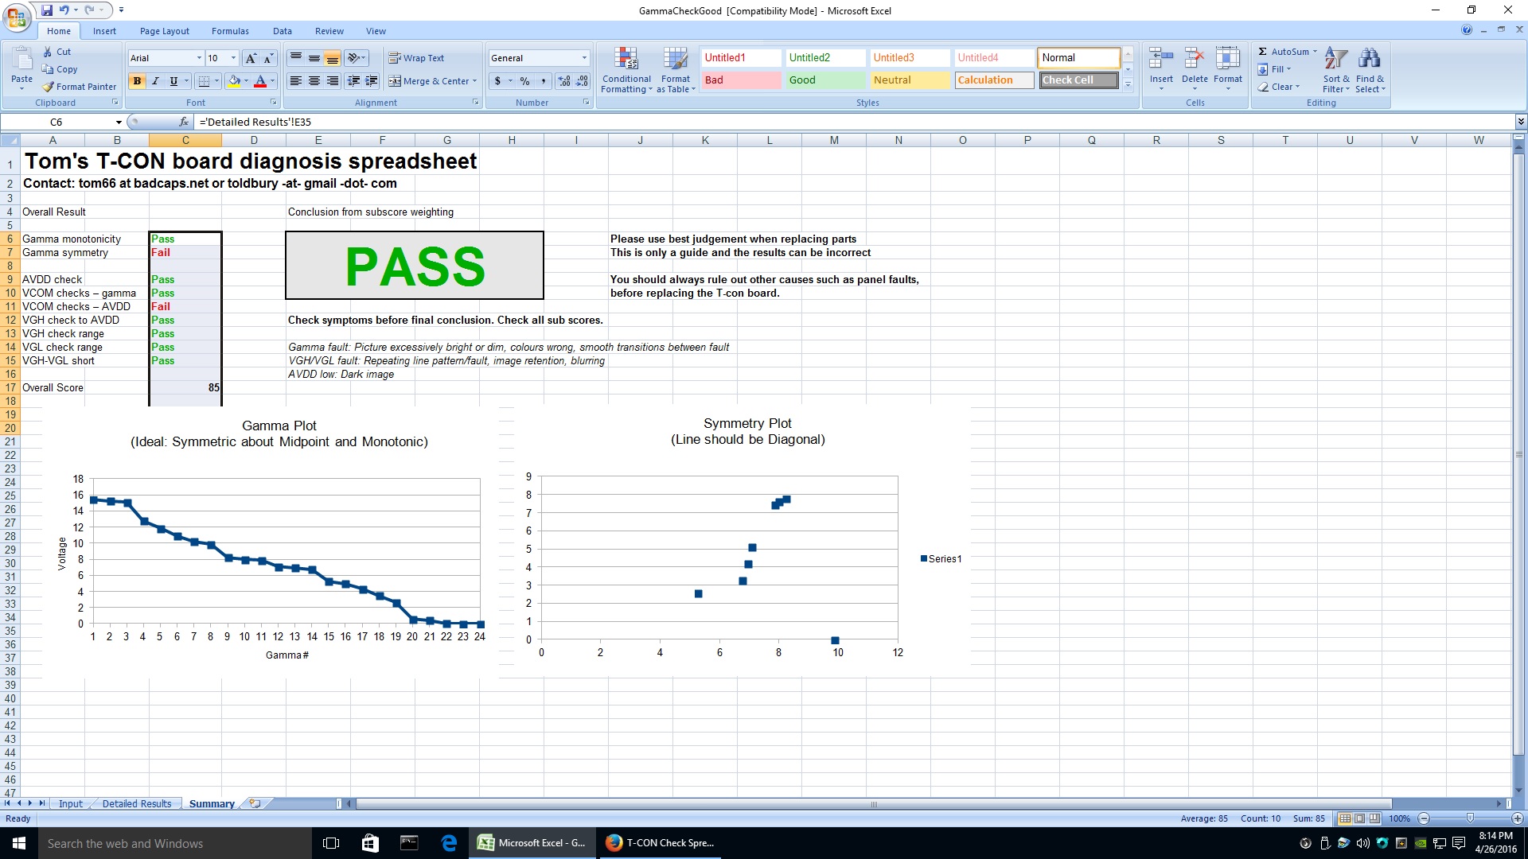Toggle Bold formatting button

(x=137, y=81)
